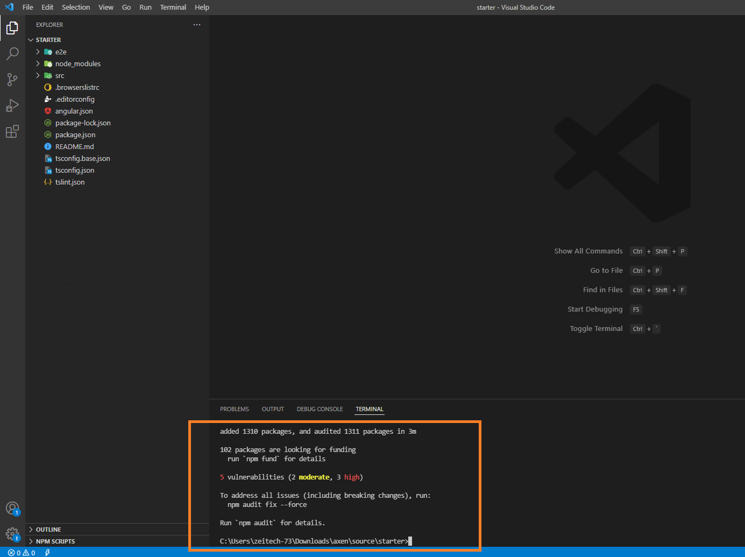Open the Help menu
The height and width of the screenshot is (557, 745).
202,8
